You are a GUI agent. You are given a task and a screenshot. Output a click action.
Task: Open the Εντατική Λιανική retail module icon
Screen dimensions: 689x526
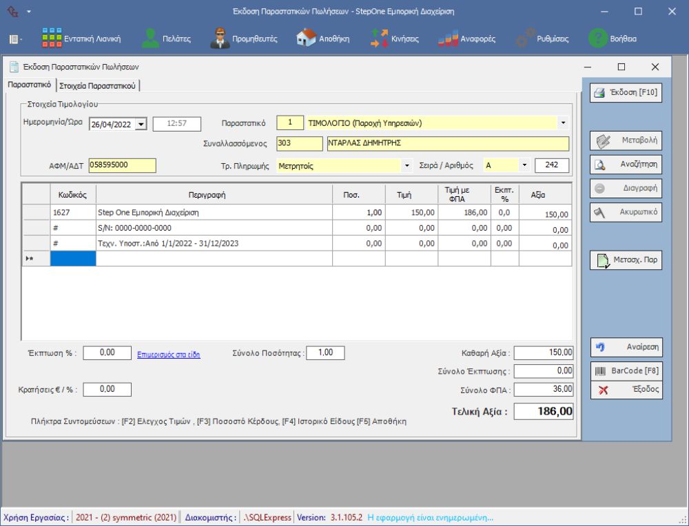(x=52, y=39)
